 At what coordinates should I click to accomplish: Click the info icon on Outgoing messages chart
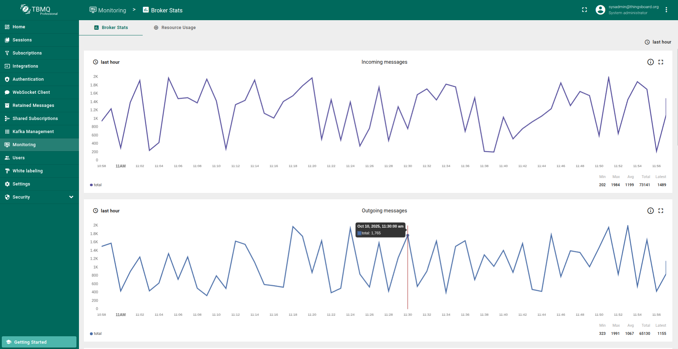650,211
